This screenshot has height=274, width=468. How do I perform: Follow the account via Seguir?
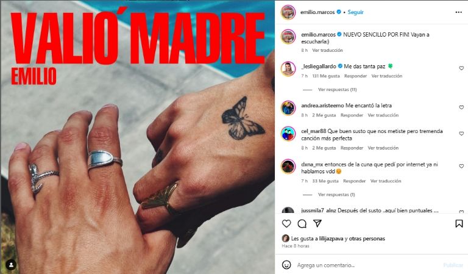coord(355,12)
